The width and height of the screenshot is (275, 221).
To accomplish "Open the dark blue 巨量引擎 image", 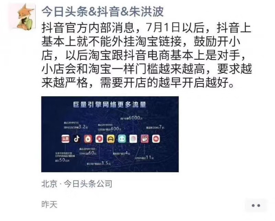I will coord(110,134).
